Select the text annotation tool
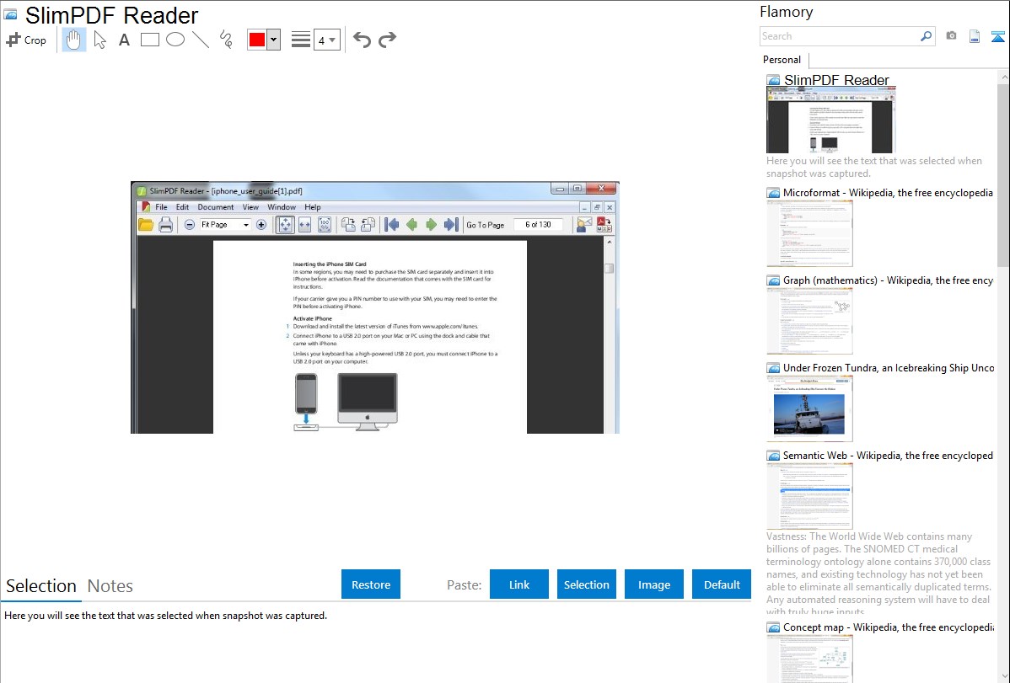1010x683 pixels. 124,40
